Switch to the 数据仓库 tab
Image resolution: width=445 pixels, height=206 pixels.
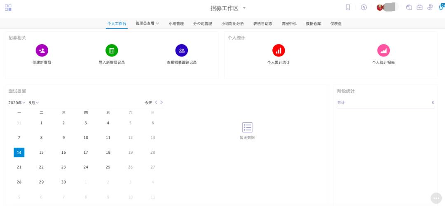click(314, 24)
